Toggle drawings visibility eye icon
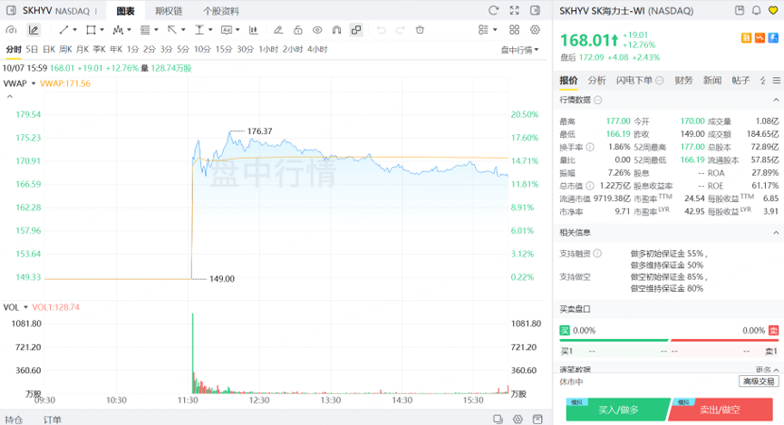Image resolution: width=784 pixels, height=425 pixels. (x=317, y=30)
